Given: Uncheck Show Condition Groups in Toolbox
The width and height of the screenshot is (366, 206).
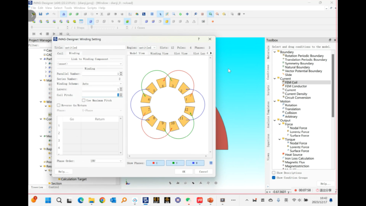Looking at the screenshot, I should [x=274, y=178].
